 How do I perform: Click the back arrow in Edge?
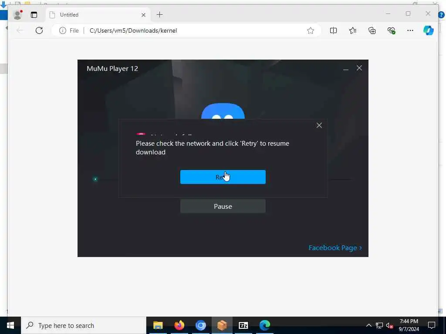tap(20, 30)
